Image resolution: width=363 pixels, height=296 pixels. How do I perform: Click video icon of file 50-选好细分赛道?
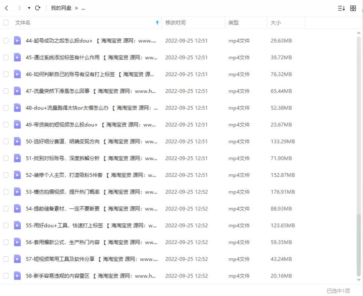pos(18,141)
